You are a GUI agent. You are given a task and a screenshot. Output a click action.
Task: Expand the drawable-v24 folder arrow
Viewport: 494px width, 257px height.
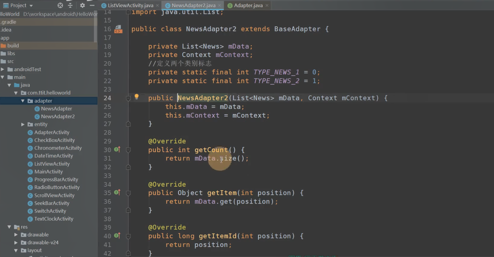click(16, 243)
